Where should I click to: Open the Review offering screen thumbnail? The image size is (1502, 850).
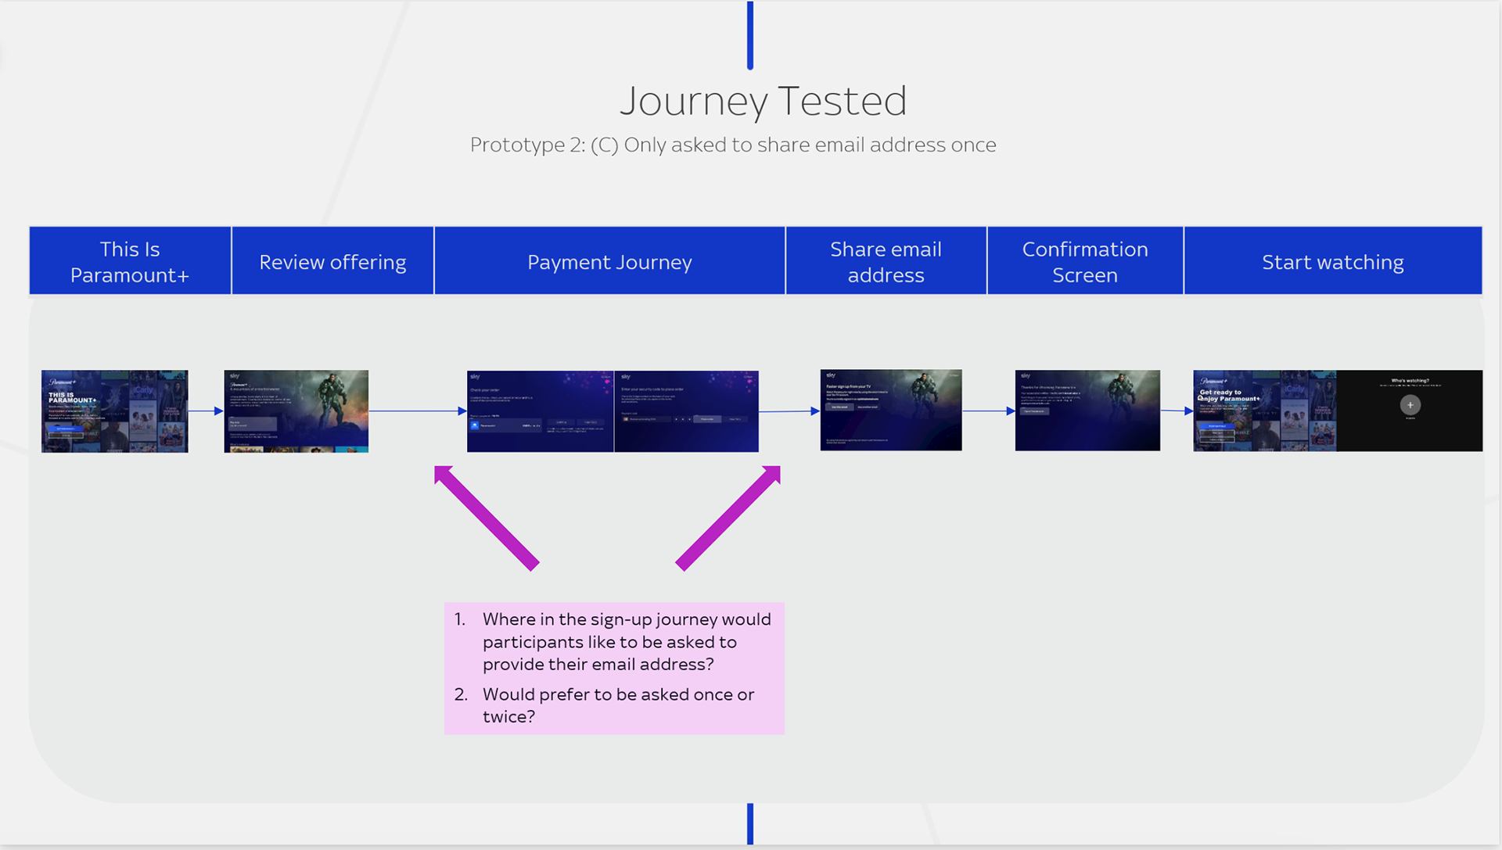[x=296, y=411]
